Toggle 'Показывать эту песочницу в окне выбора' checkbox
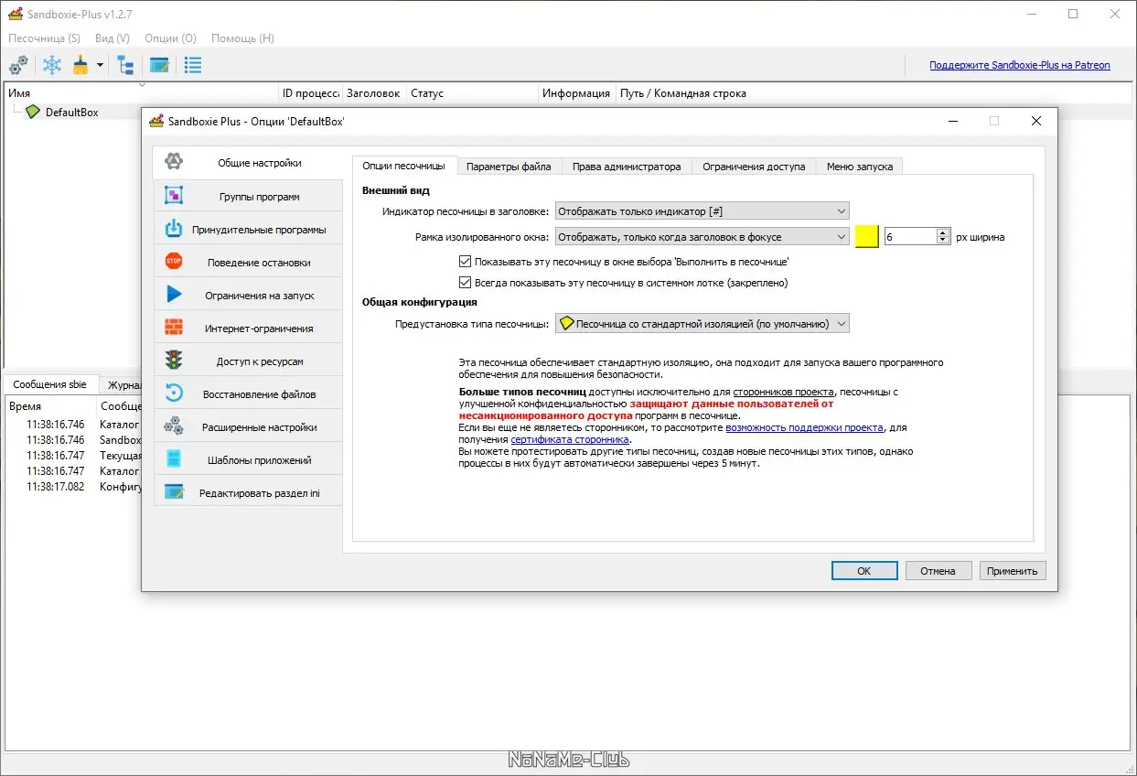1137x776 pixels. click(466, 262)
